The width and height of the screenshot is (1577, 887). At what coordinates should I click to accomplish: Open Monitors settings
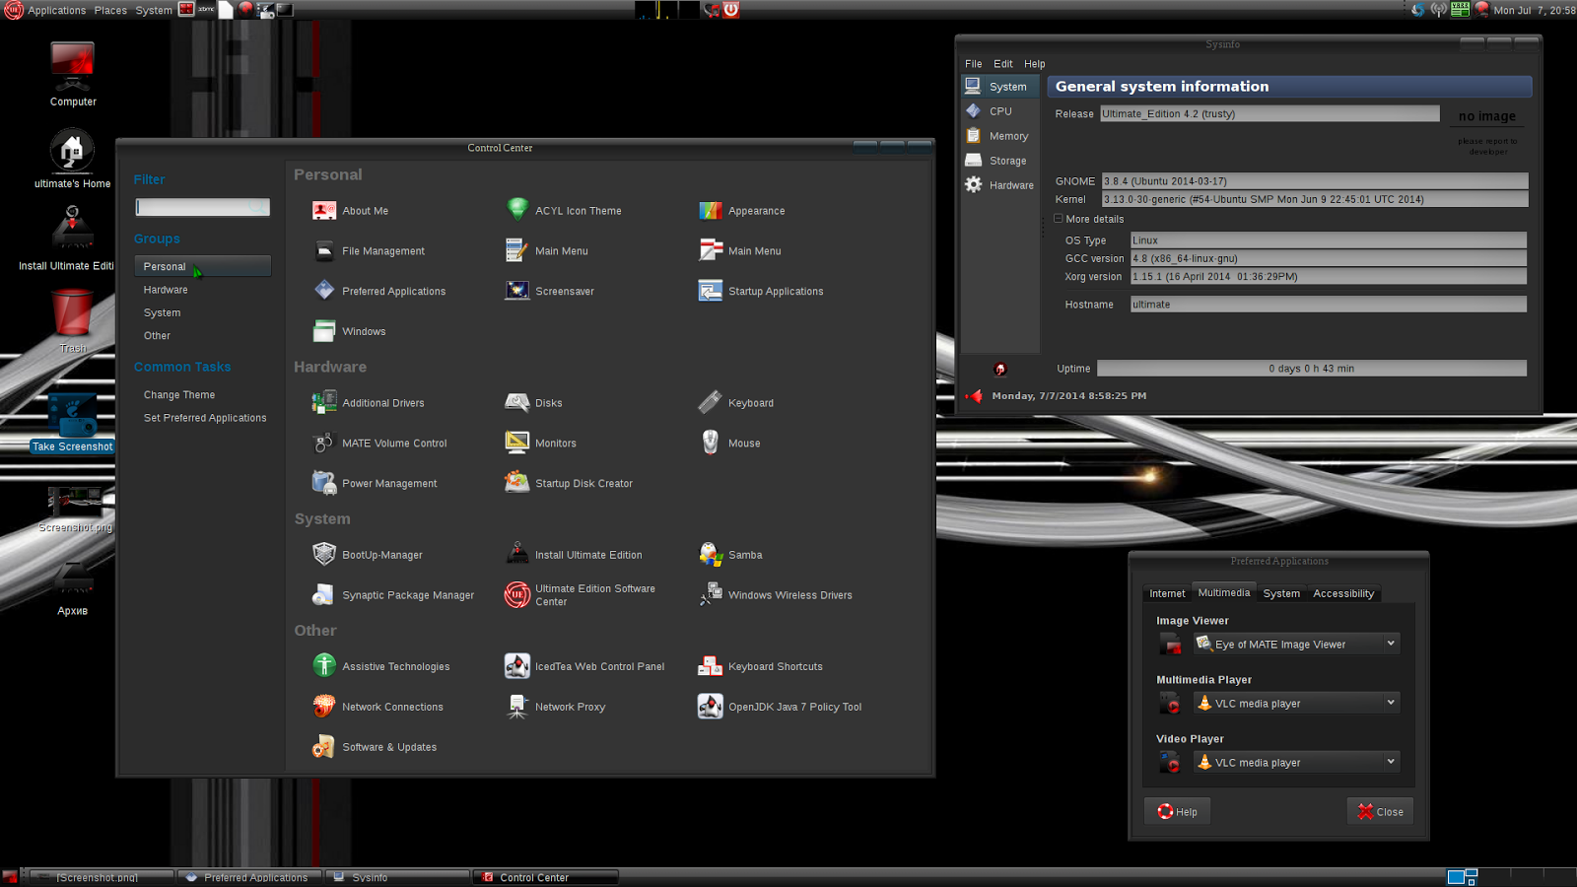pyautogui.click(x=542, y=443)
